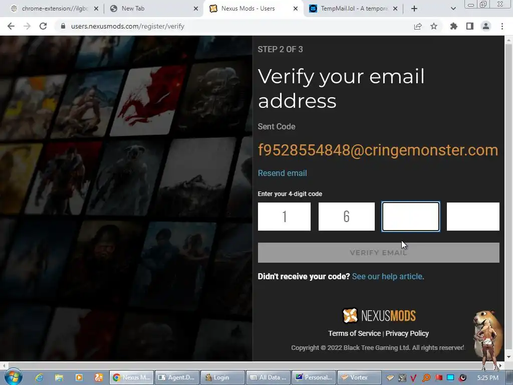
Task: Click the Nexus Mods footer logo
Action: (x=379, y=316)
